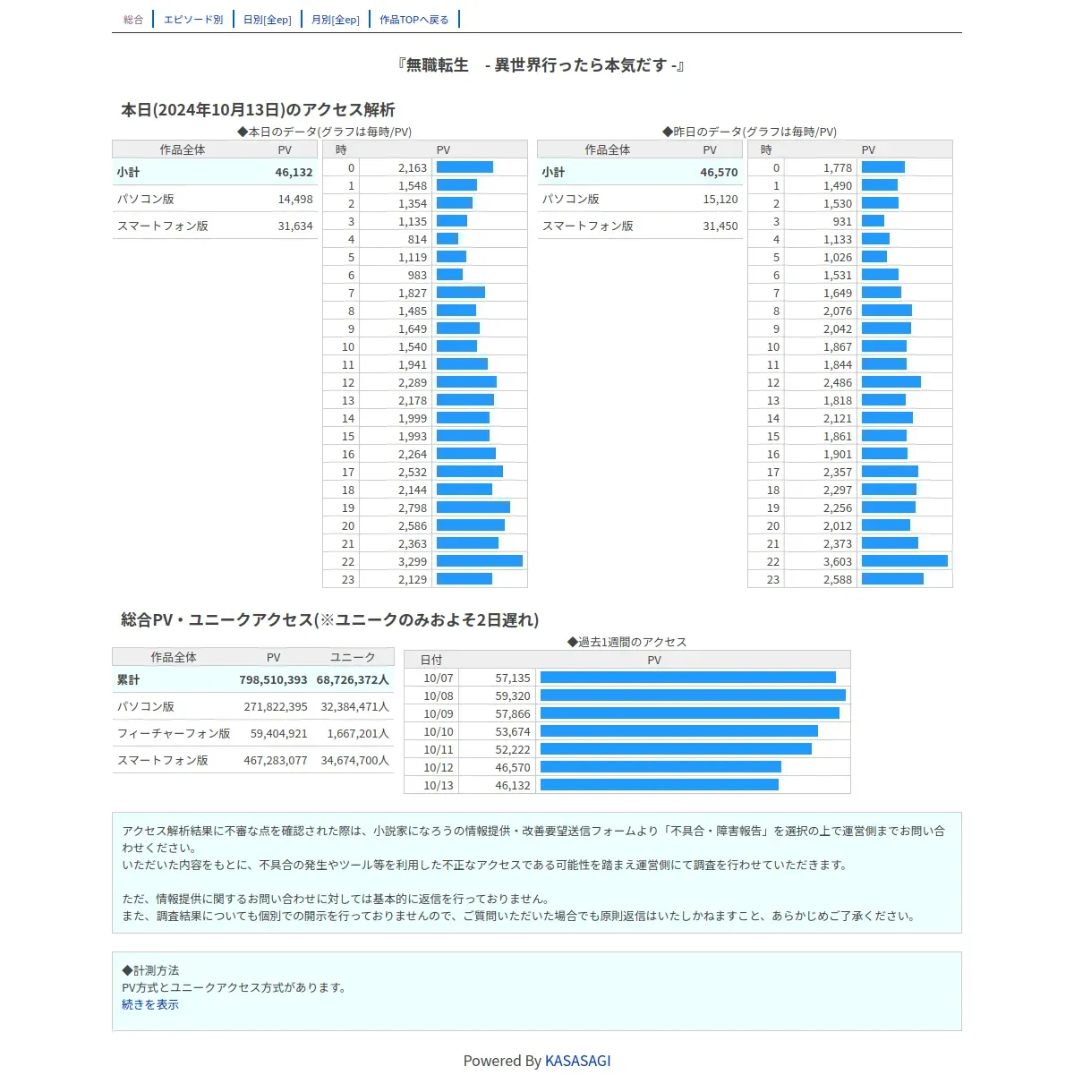Click today's hour 0 PV value 2,163
The image size is (1074, 1075).
[413, 168]
